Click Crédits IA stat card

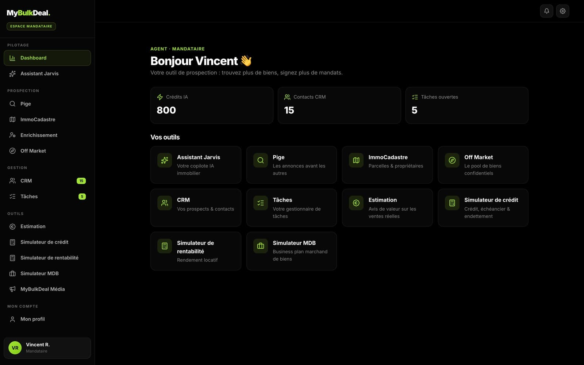(x=212, y=105)
